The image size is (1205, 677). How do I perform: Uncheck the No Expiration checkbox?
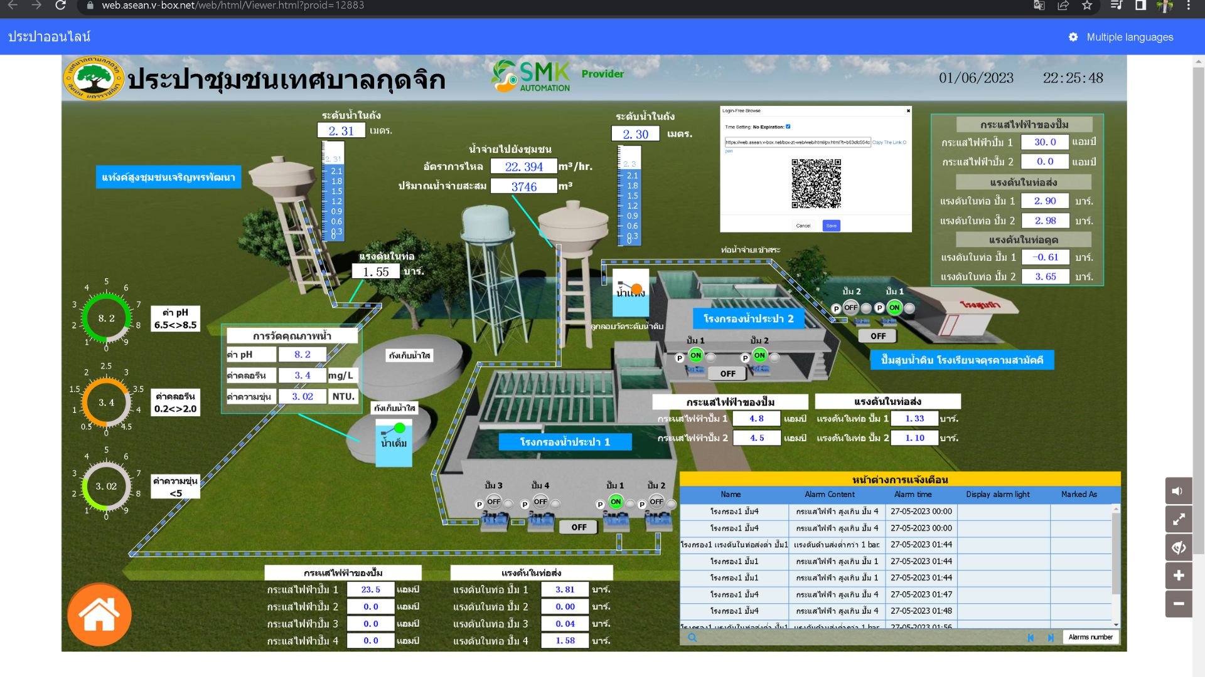pos(788,127)
